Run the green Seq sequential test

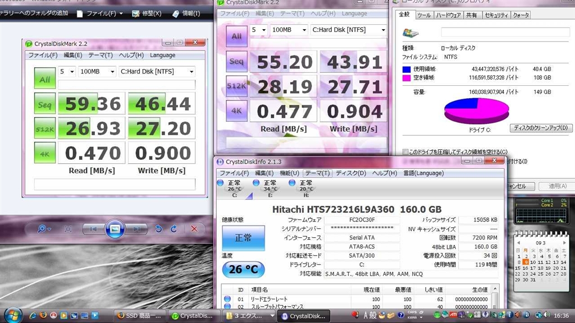point(45,104)
